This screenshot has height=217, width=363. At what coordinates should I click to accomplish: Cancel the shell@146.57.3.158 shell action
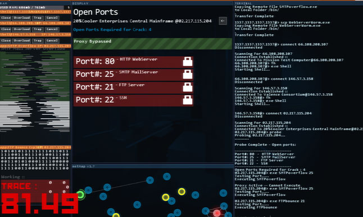(52, 40)
